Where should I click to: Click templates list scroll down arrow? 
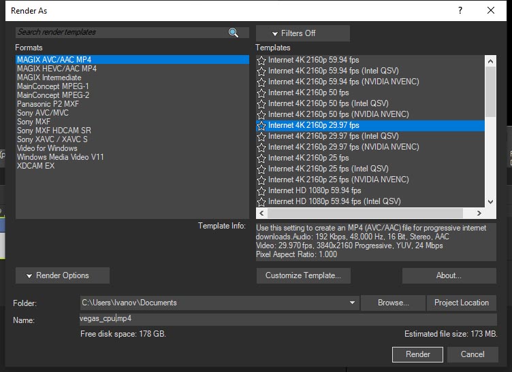pos(490,202)
